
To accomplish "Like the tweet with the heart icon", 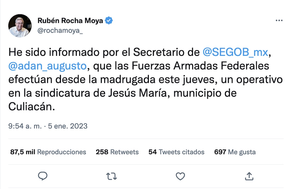I will (180, 176).
